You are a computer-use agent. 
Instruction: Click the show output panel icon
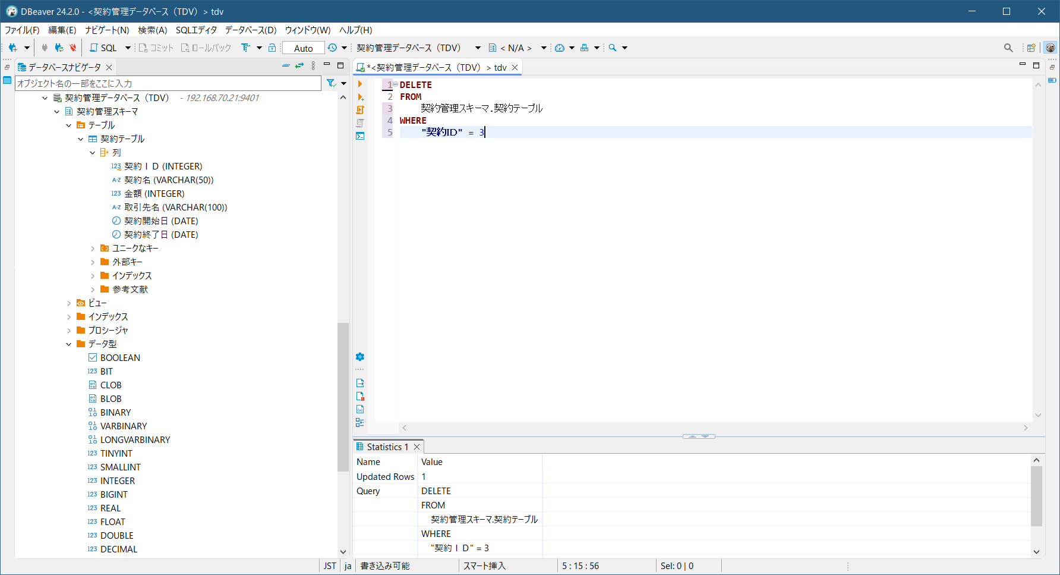pos(360,383)
